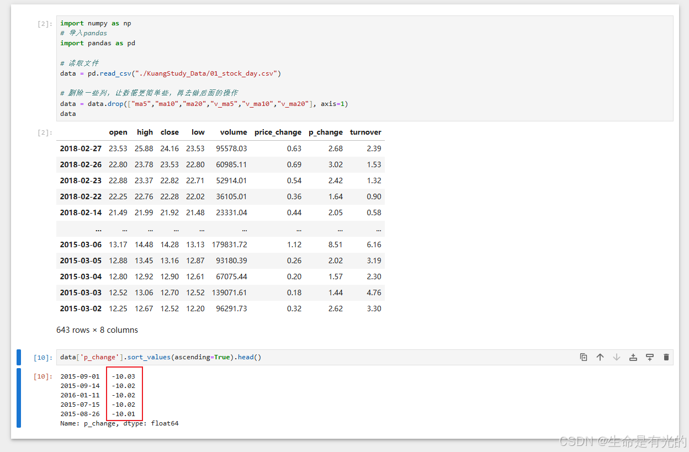Click the row label 2018-02-23
The height and width of the screenshot is (452, 689).
tap(80, 180)
